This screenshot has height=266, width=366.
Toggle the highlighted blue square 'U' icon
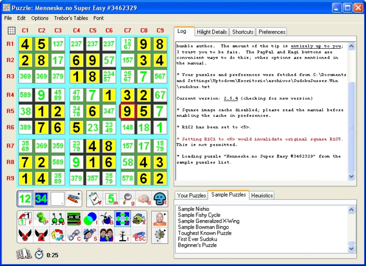point(123,219)
